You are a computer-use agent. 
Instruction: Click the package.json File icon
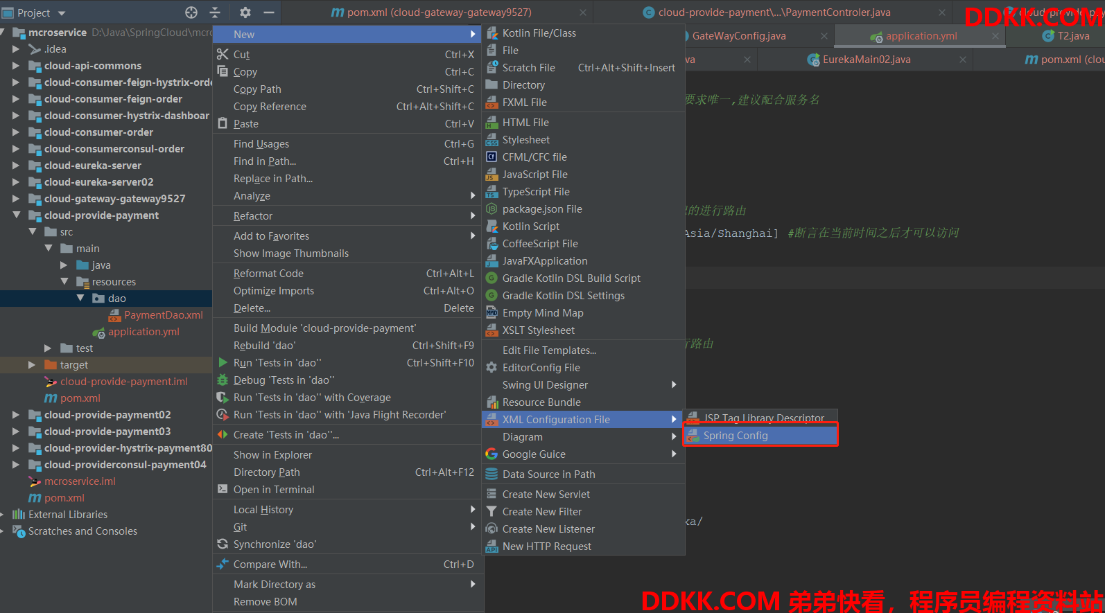(491, 208)
